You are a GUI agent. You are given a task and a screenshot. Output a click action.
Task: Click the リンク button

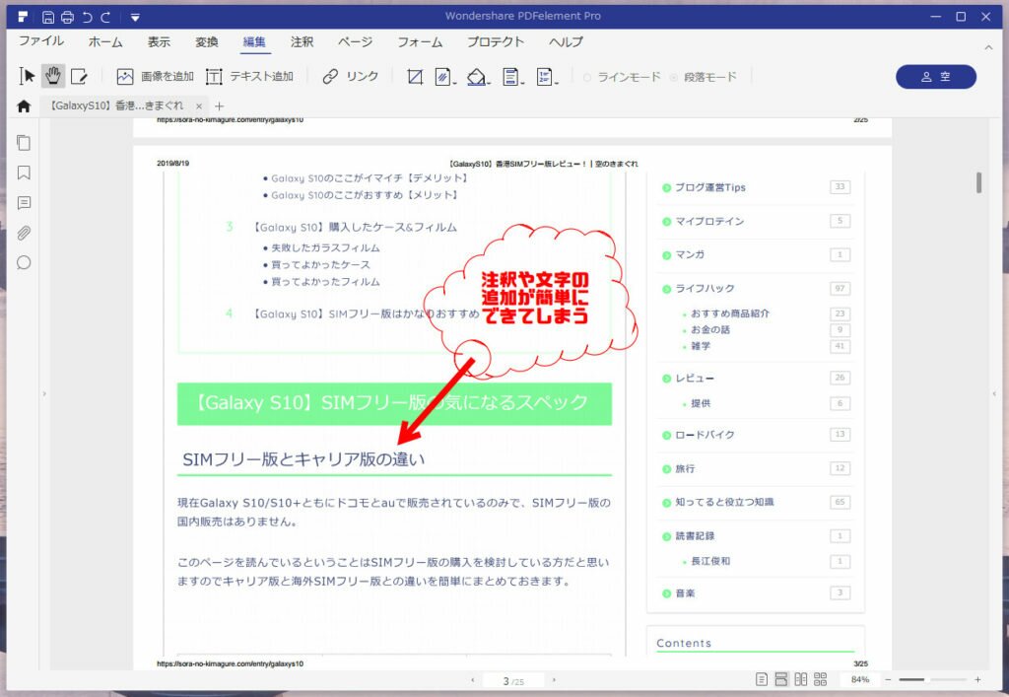tap(351, 77)
